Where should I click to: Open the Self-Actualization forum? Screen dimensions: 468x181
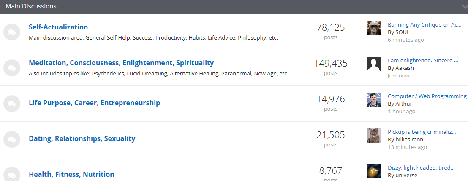point(58,27)
